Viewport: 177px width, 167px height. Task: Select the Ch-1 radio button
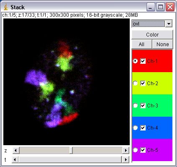(135, 61)
